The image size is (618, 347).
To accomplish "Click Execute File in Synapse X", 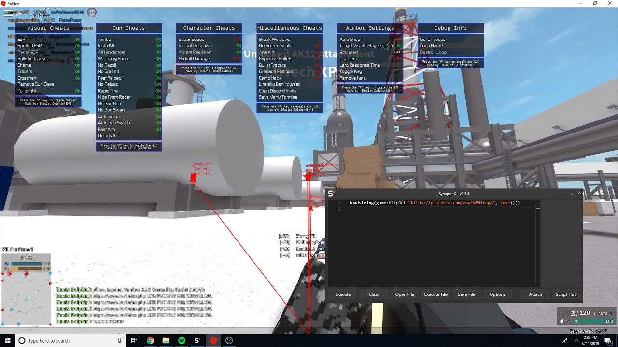I will coord(435,294).
